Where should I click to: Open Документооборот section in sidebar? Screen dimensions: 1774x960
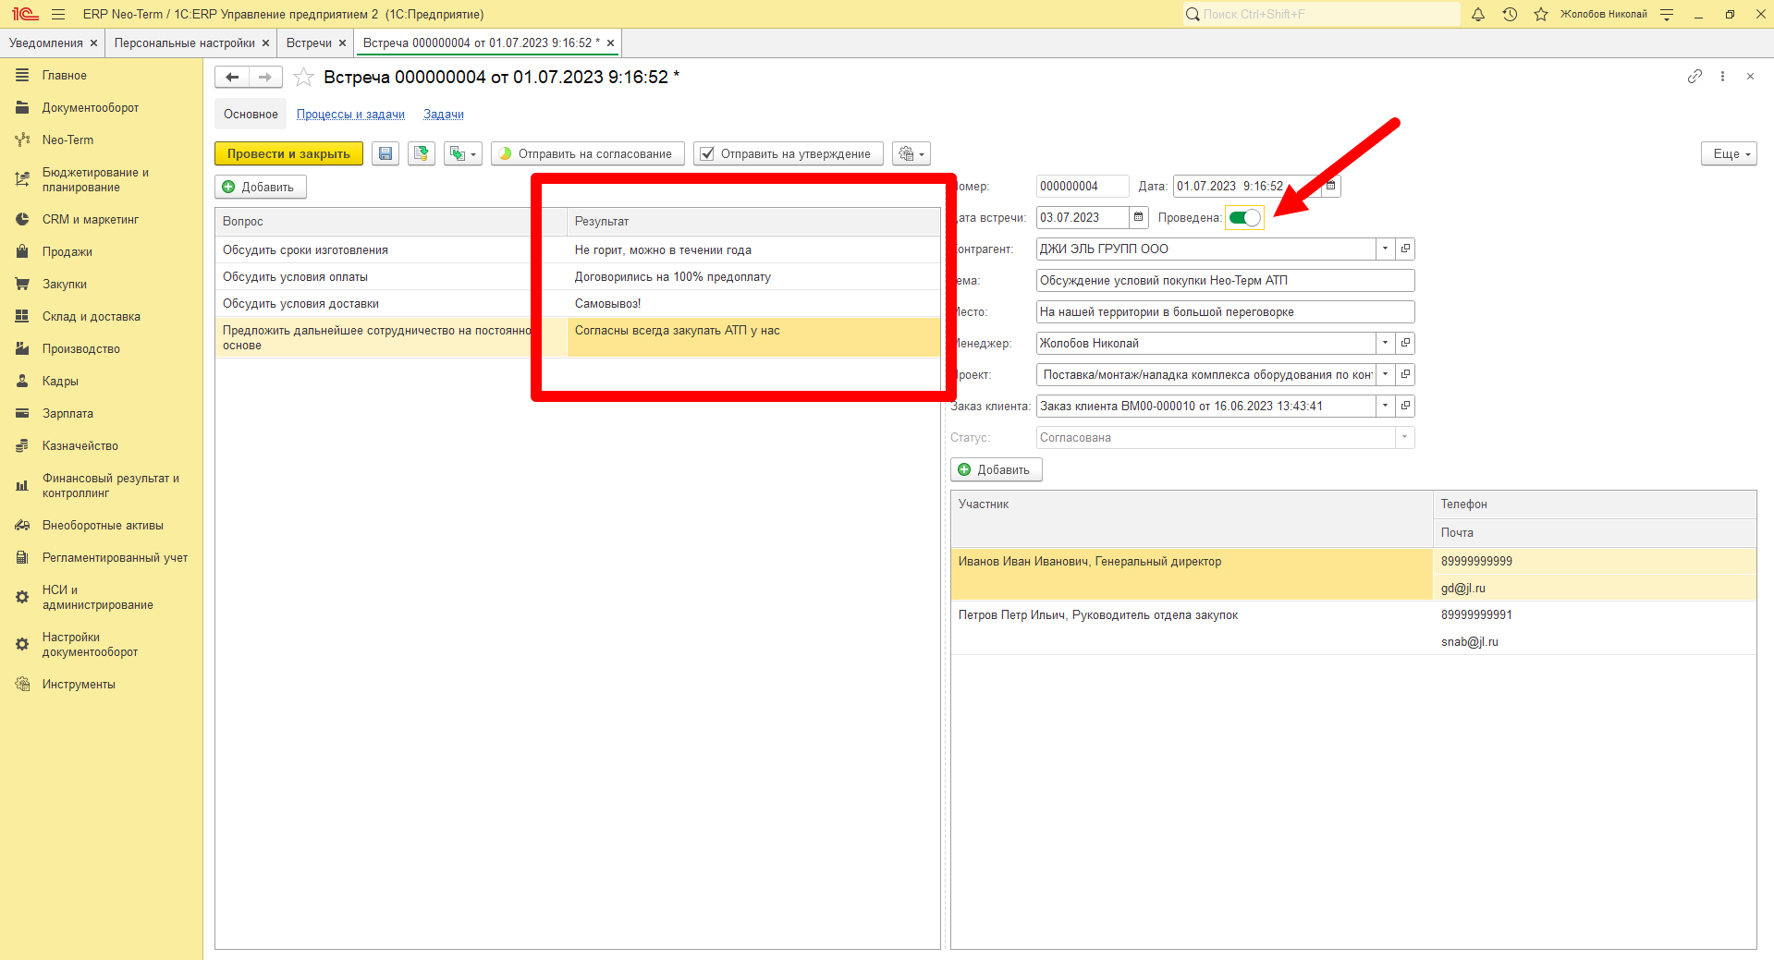pyautogui.click(x=91, y=107)
